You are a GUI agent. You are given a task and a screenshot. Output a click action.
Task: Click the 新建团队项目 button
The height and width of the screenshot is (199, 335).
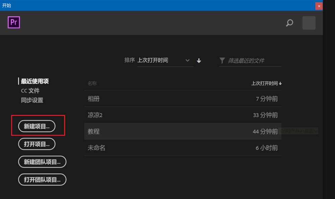coord(42,162)
